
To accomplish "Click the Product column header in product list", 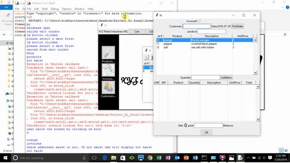I will point(177,36).
